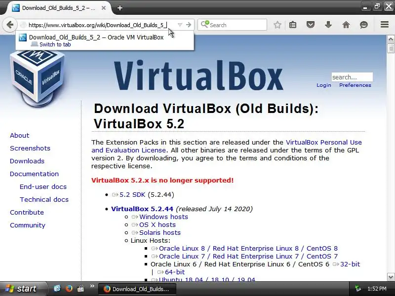395x296 pixels.
Task: Open the Login link
Action: point(324,85)
